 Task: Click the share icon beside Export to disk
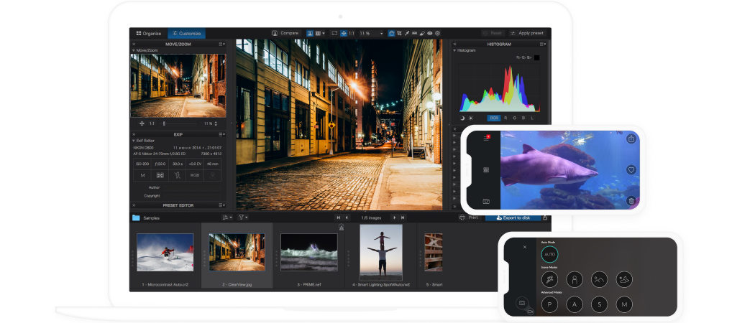(545, 217)
